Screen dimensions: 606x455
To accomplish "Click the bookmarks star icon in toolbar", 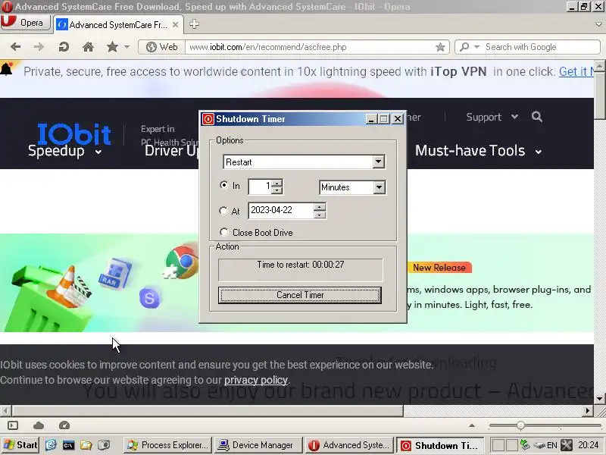I will [x=112, y=47].
